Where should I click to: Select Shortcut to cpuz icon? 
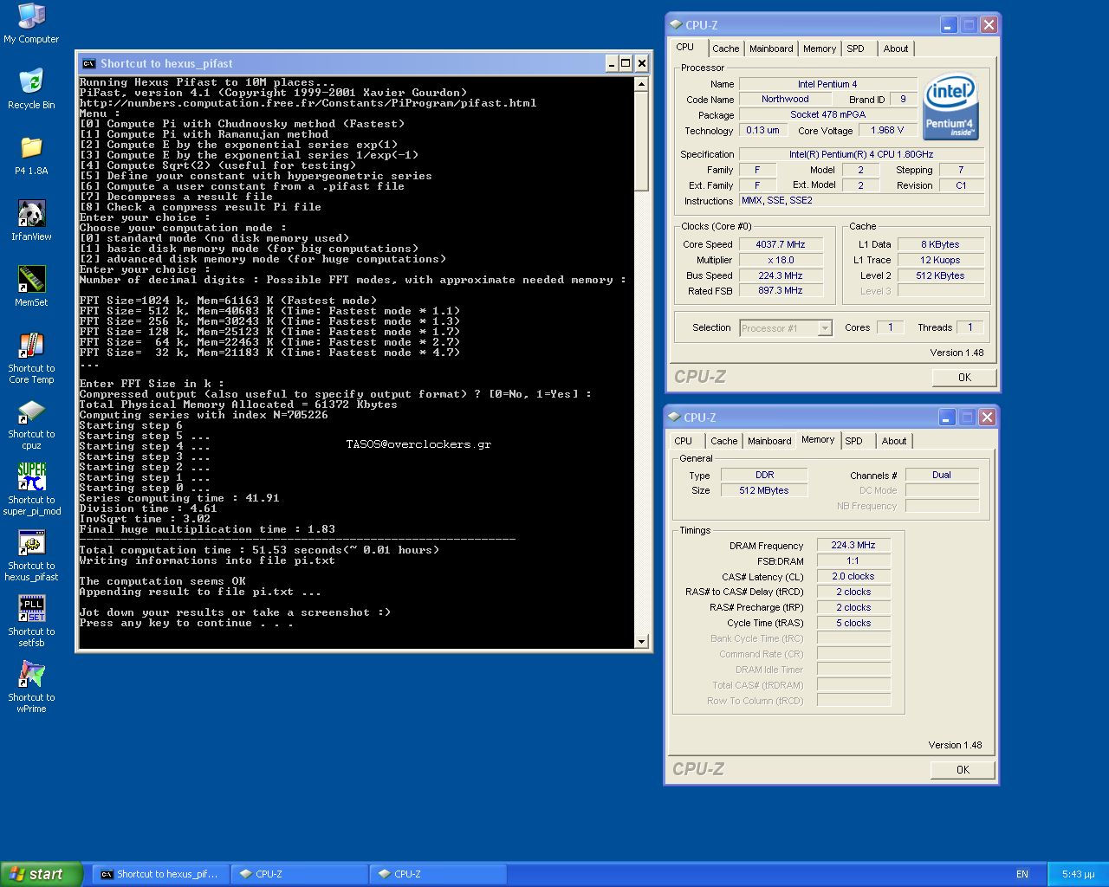pyautogui.click(x=31, y=424)
